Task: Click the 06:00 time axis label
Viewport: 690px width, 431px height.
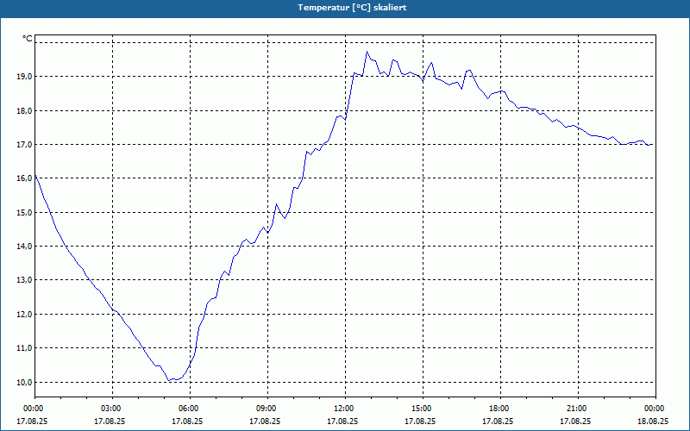Action: pyautogui.click(x=190, y=409)
